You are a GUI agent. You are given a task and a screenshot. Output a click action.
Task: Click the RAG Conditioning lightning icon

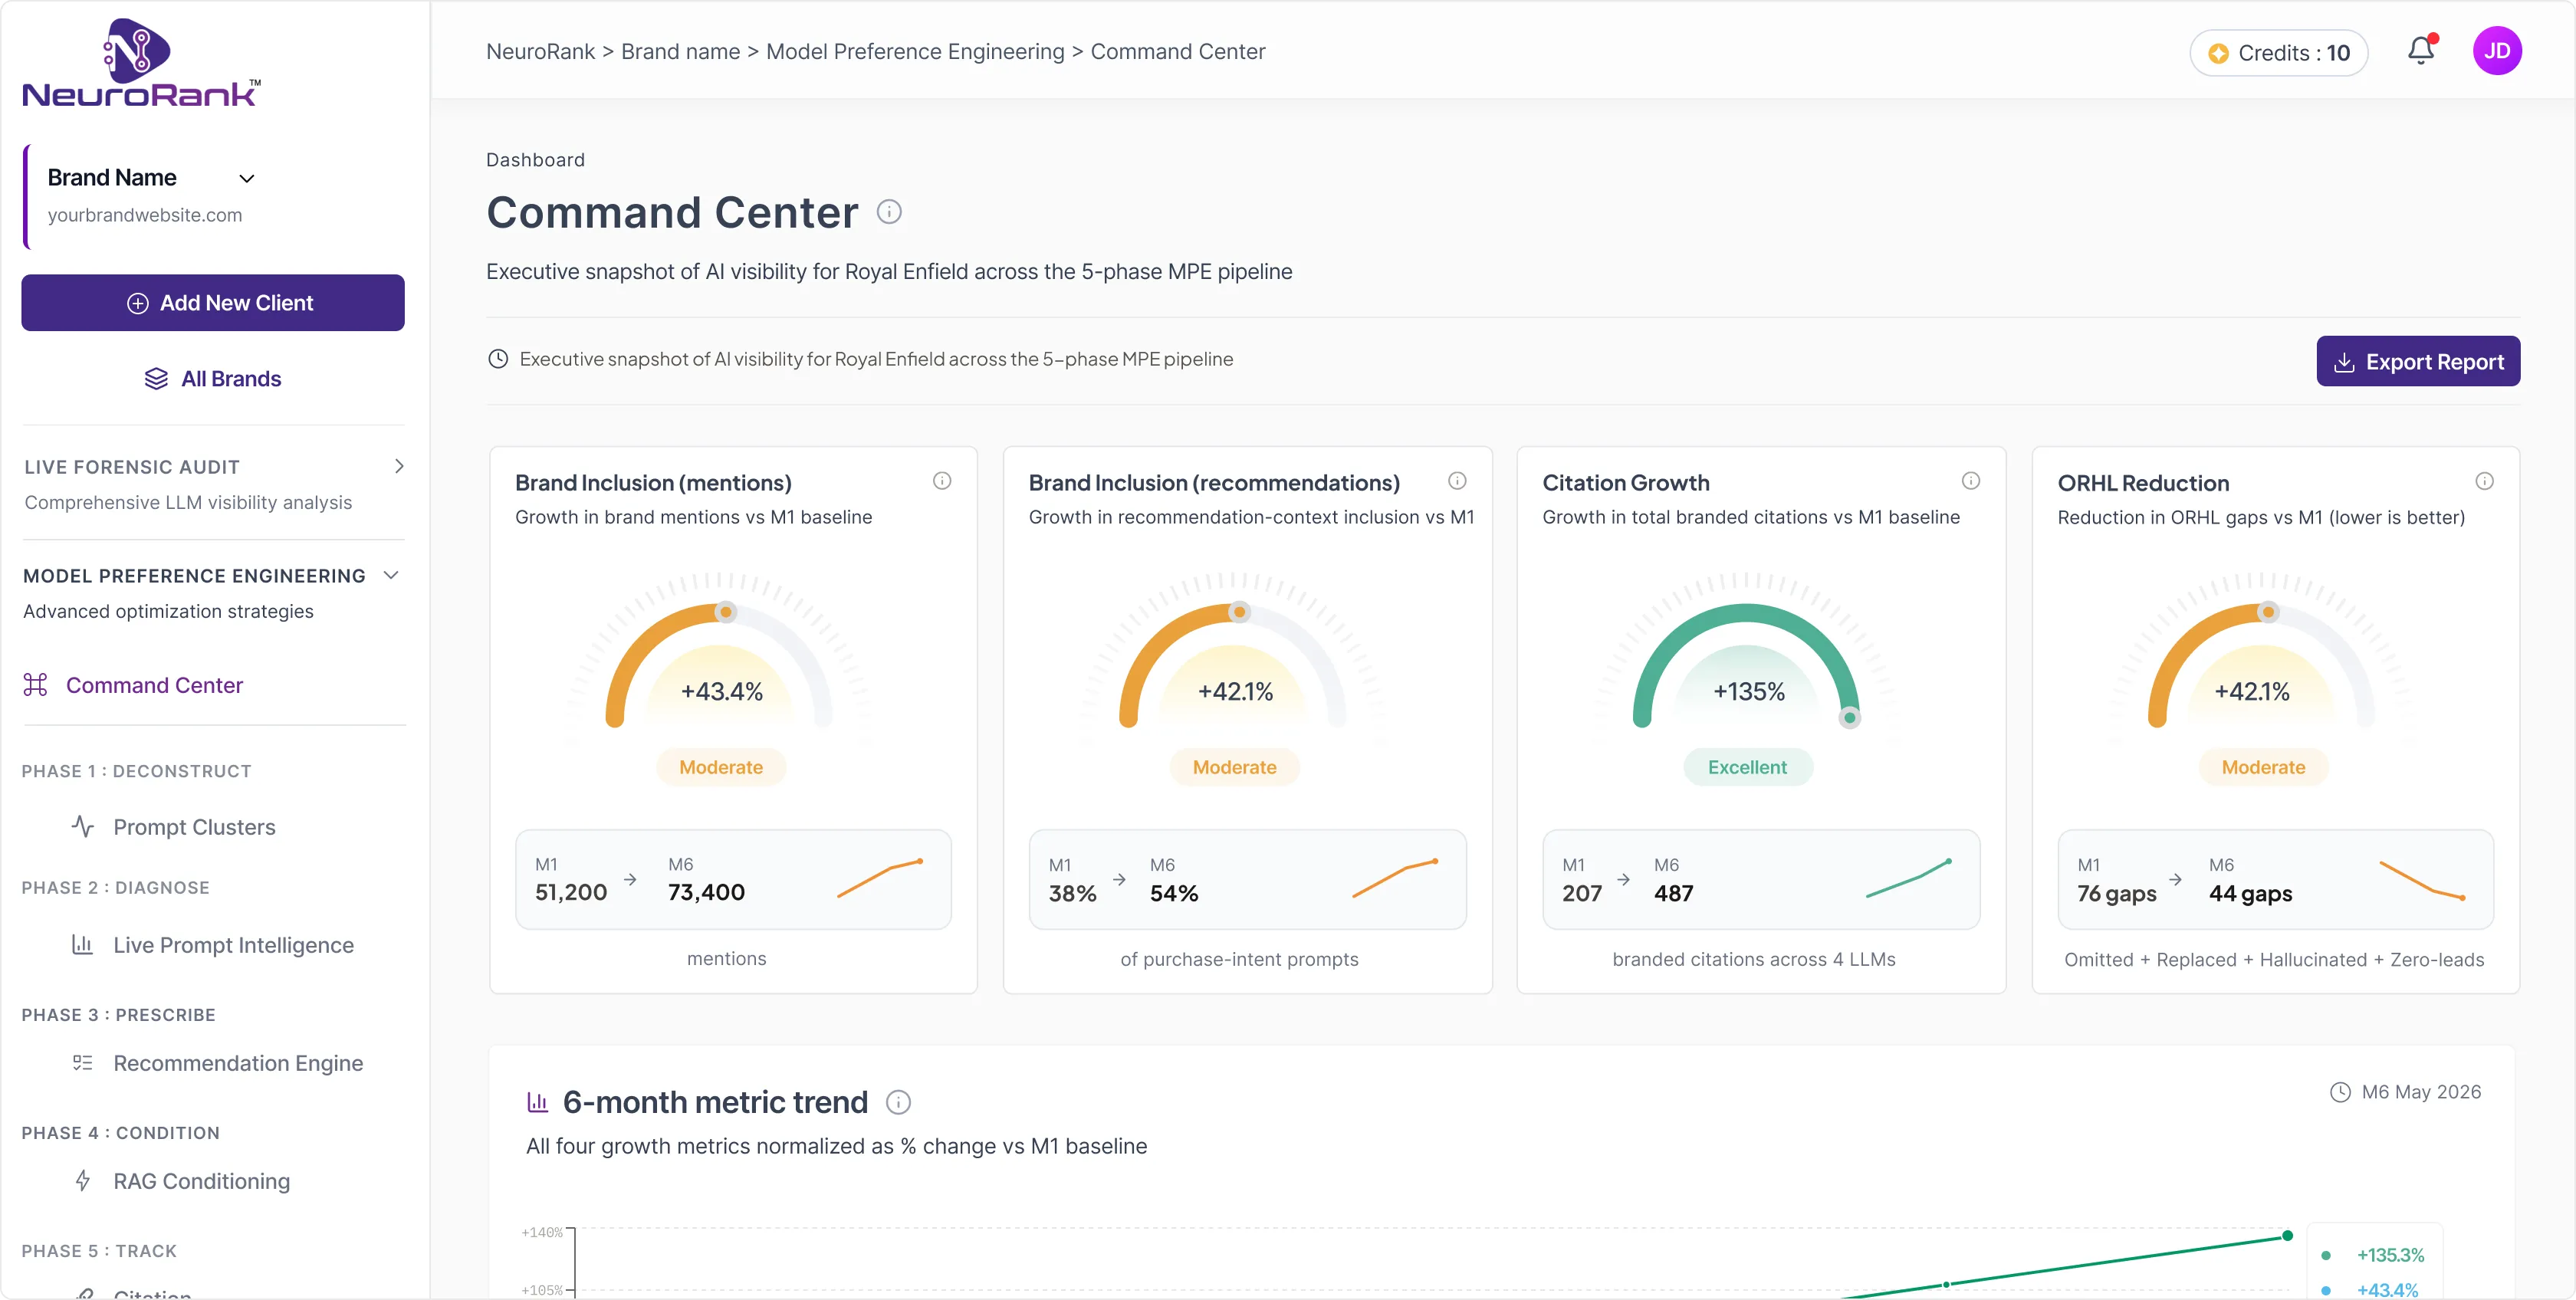tap(83, 1180)
